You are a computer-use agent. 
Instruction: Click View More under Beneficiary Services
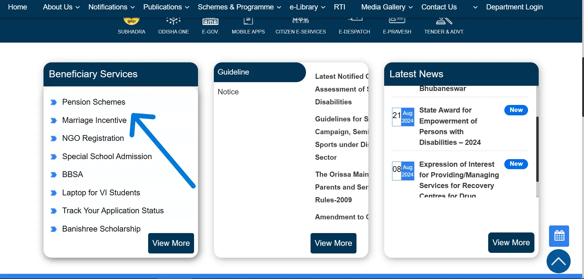tap(171, 243)
